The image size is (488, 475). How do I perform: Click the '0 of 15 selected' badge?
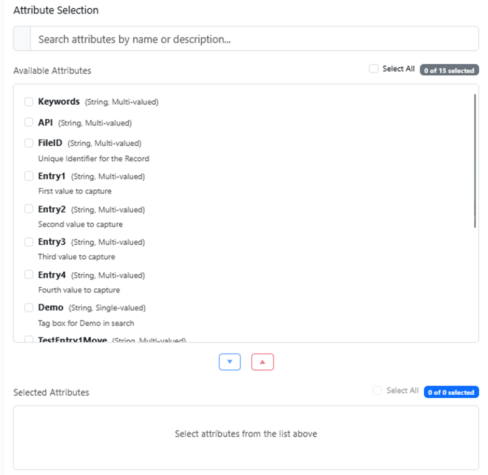449,71
